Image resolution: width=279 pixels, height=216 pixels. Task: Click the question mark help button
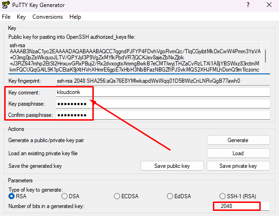coord(248,5)
